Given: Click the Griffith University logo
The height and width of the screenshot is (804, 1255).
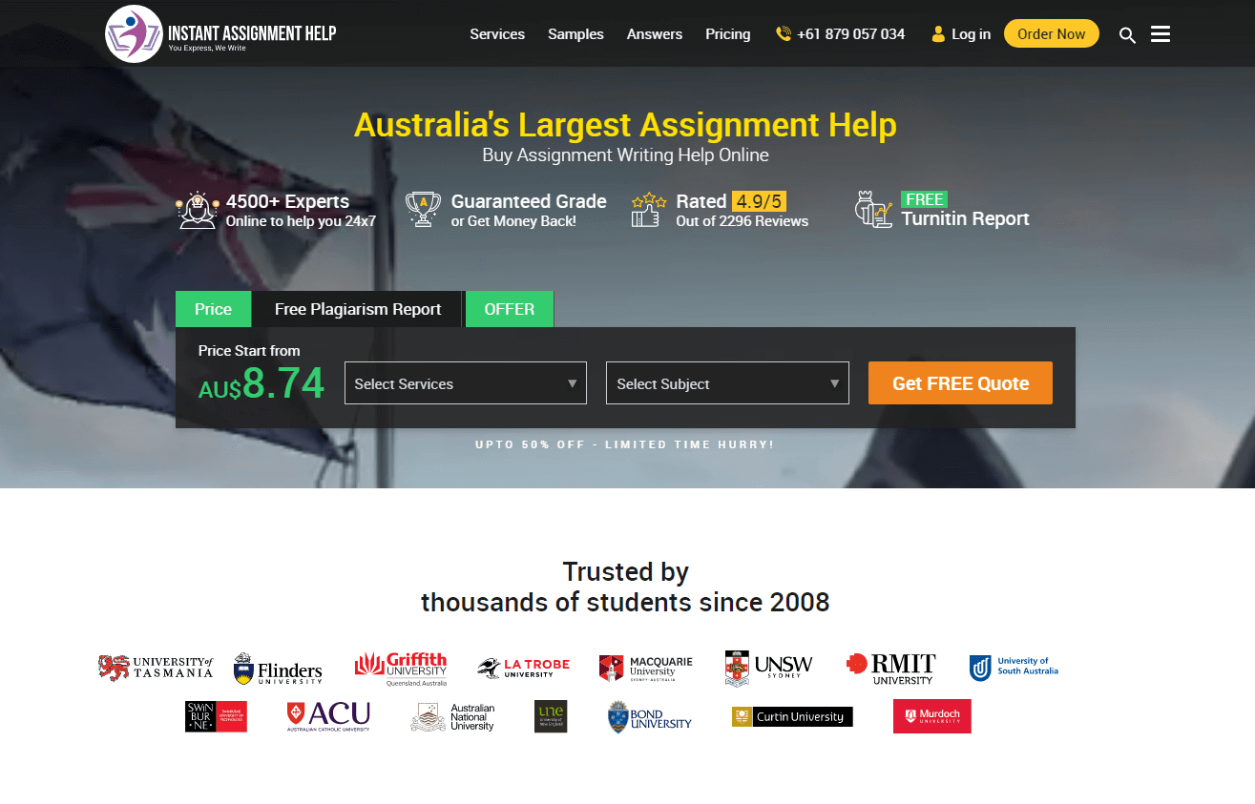Looking at the screenshot, I should [401, 669].
